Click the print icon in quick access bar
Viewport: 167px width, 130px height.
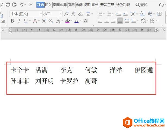click(8, 5)
